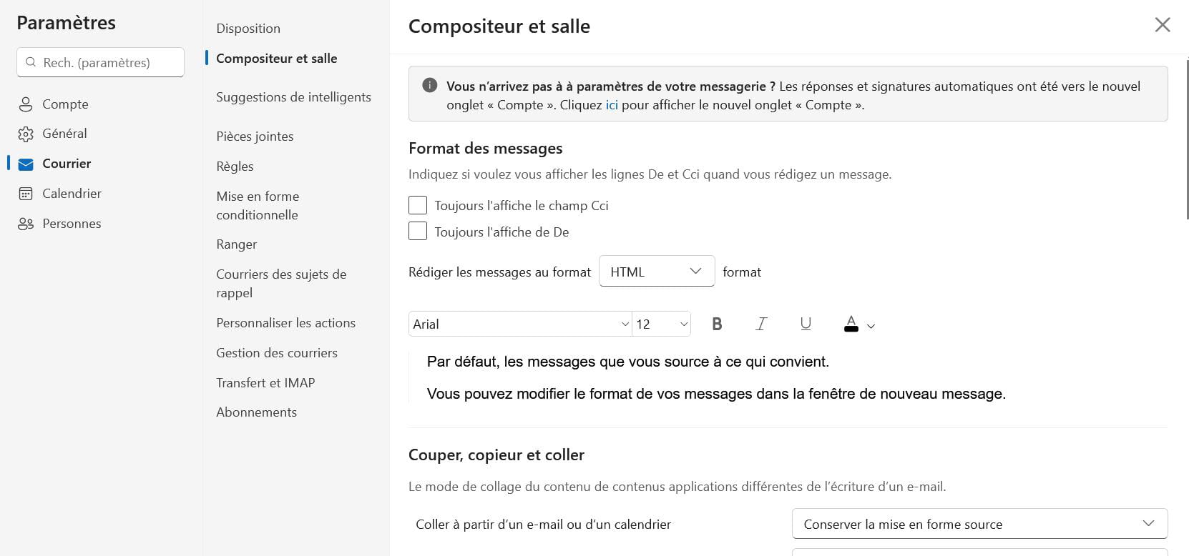This screenshot has height=556, width=1189.
Task: Open the font size 12 dropdown
Action: pos(662,324)
